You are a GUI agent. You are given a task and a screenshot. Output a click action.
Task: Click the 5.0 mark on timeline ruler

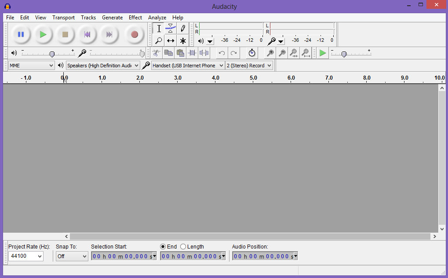click(253, 77)
